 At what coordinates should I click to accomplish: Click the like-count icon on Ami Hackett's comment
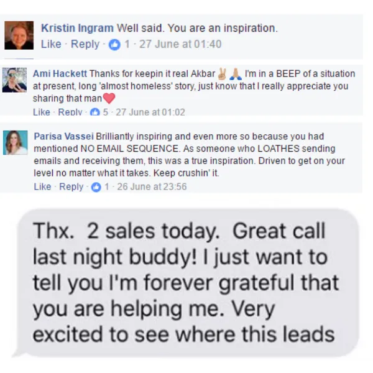pos(95,112)
